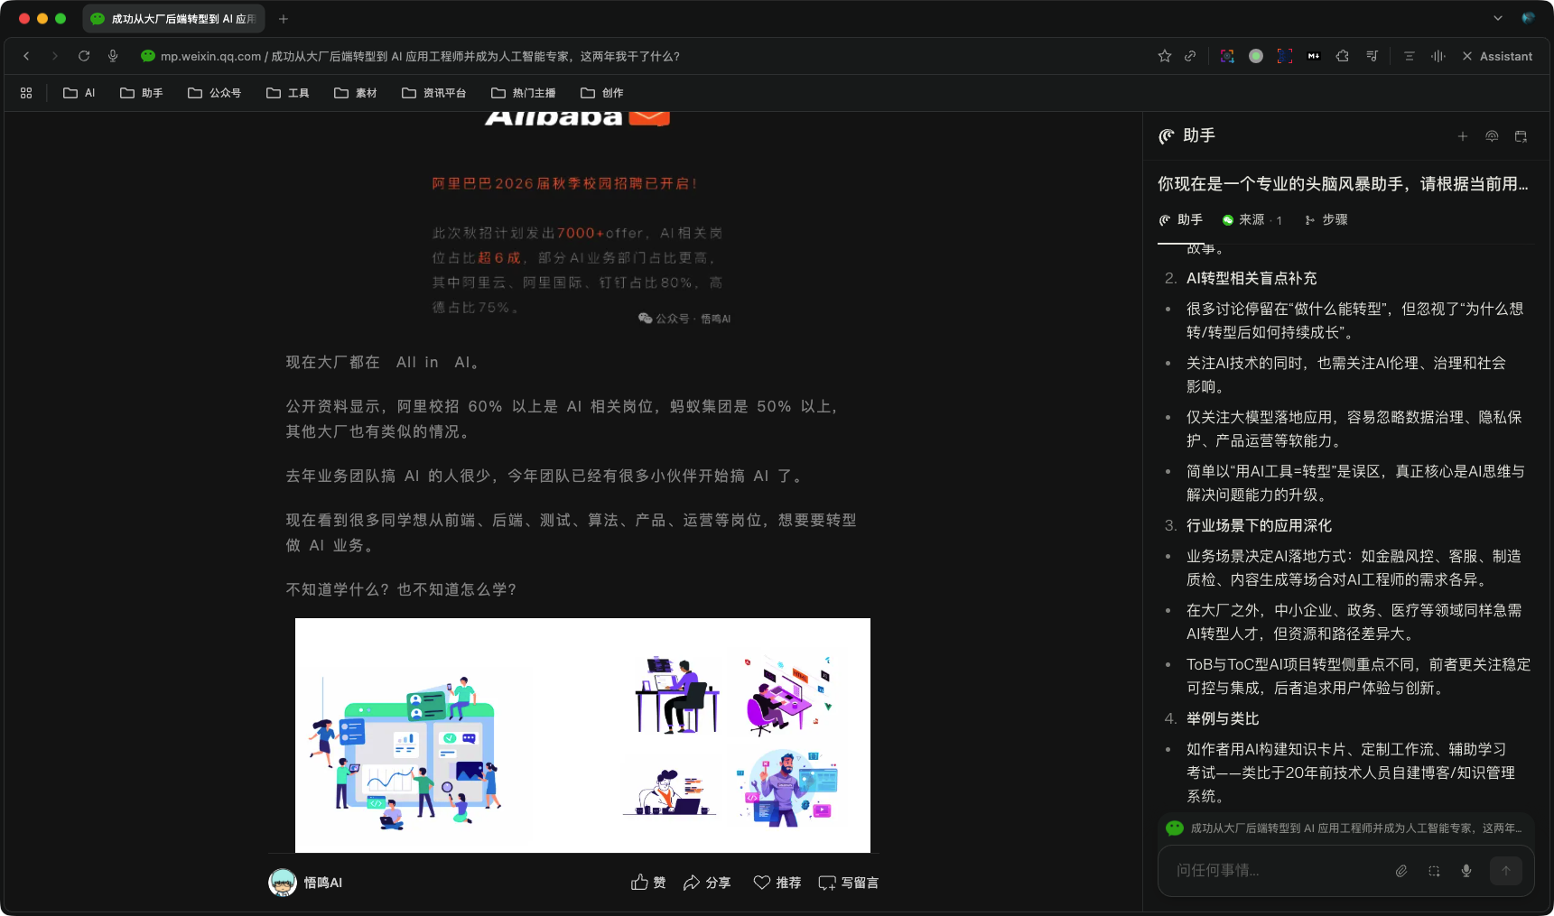The height and width of the screenshot is (916, 1554).
Task: Click the profile avatar at window top right
Action: click(x=1528, y=18)
